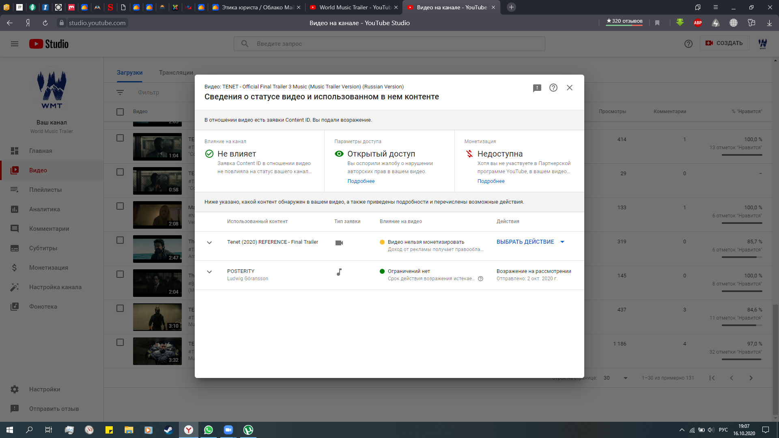The image size is (779, 438).
Task: Click the send feedback icon in dialog header
Action: (x=537, y=88)
